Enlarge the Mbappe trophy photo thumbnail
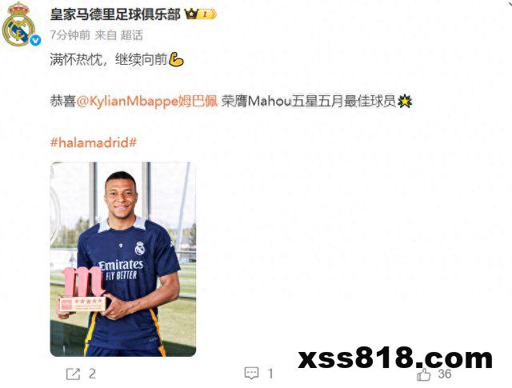 click(123, 259)
